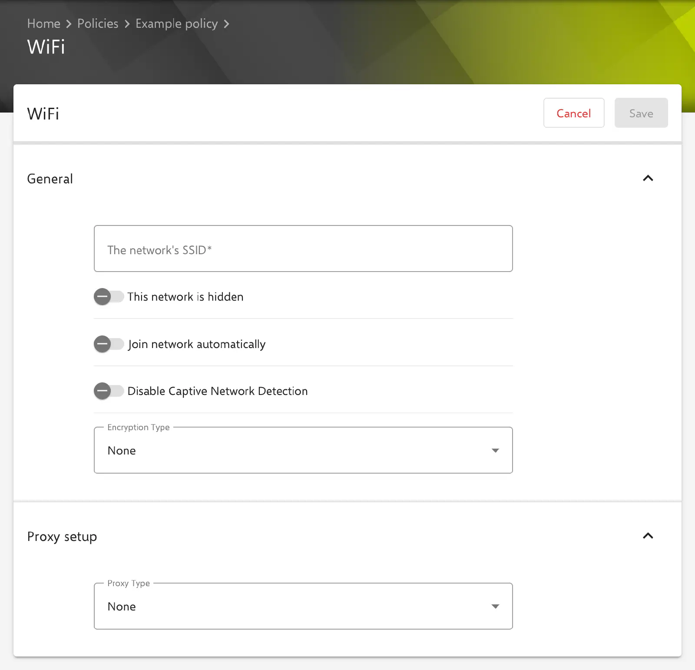Toggle the "This network is hidden" switch
The width and height of the screenshot is (695, 670).
pos(109,297)
